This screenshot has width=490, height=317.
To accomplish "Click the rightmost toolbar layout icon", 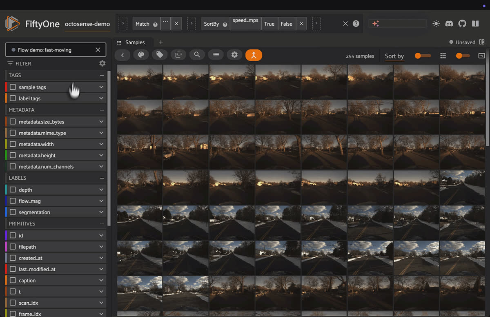I will [x=481, y=56].
